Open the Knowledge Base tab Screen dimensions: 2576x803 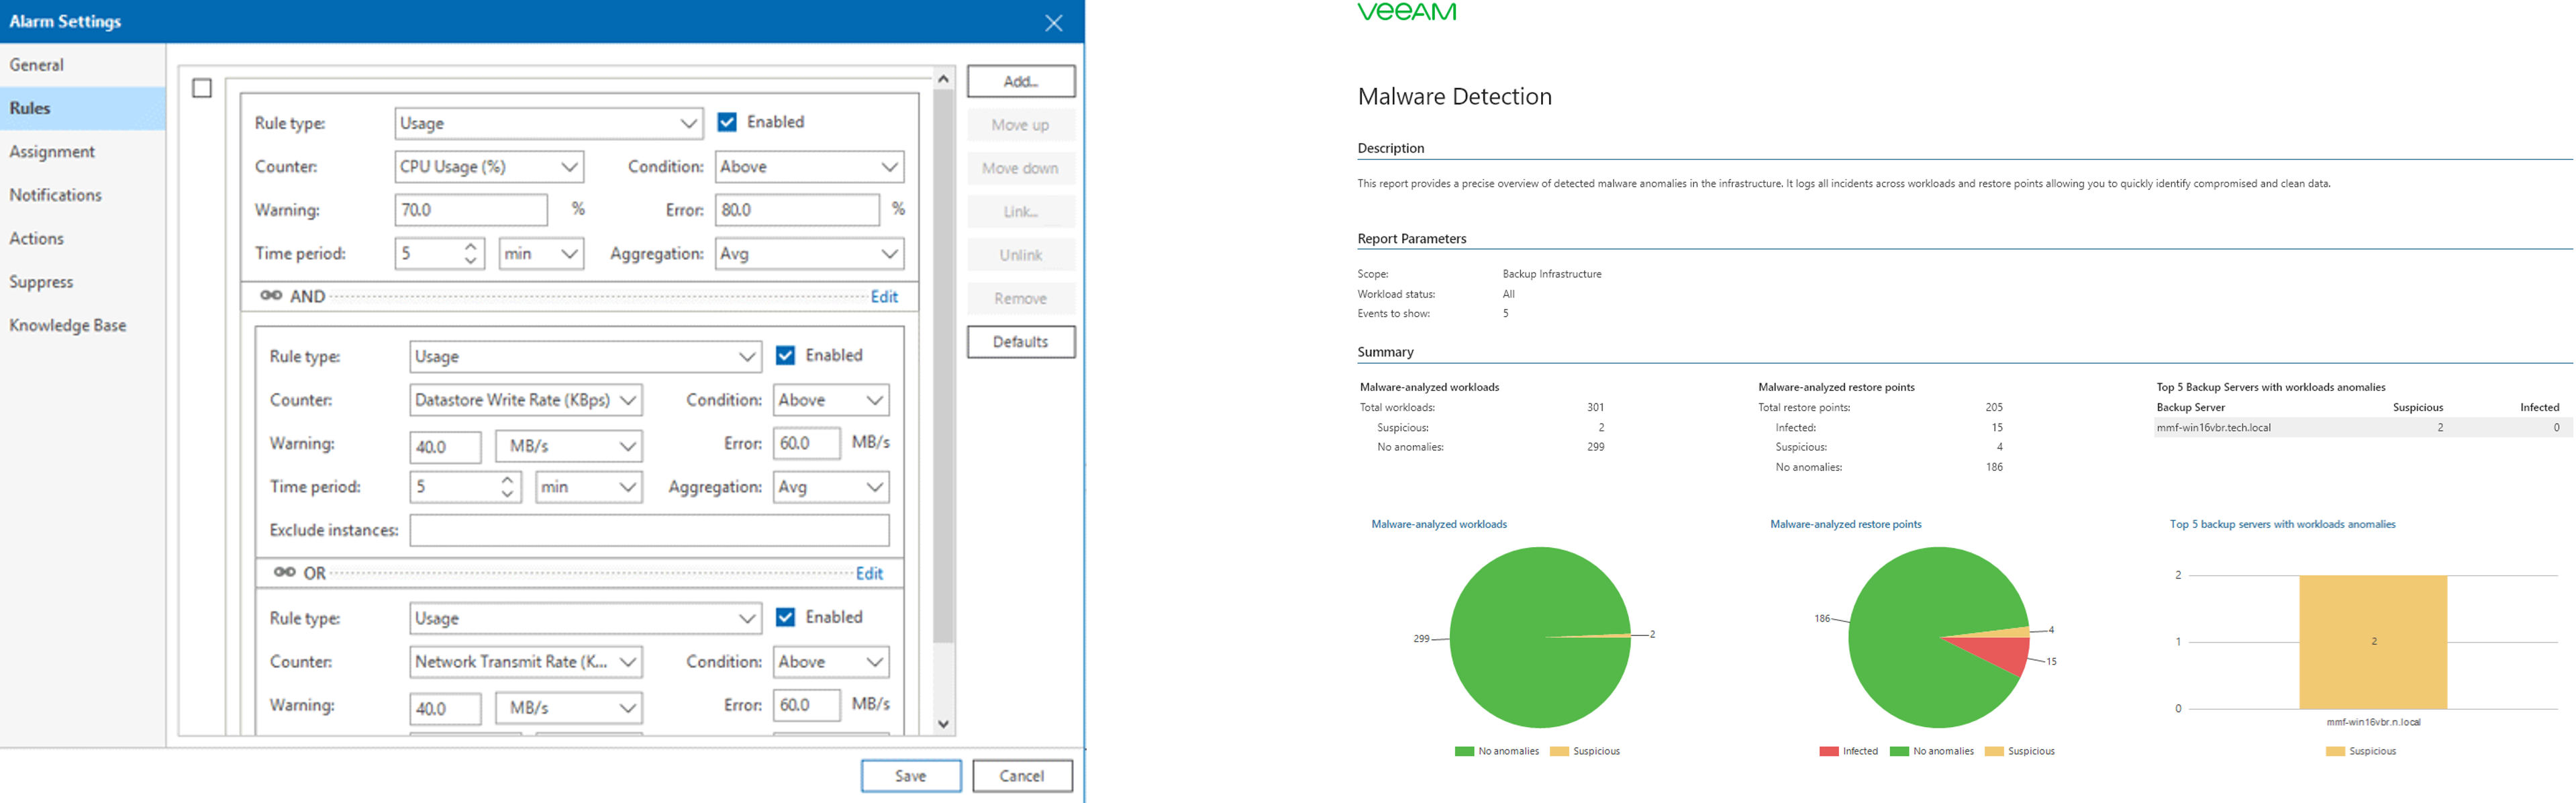pyautogui.click(x=67, y=326)
